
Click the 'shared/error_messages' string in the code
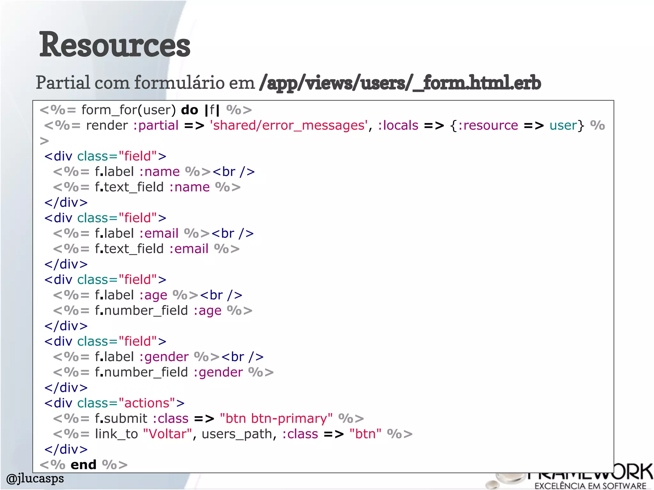point(289,125)
